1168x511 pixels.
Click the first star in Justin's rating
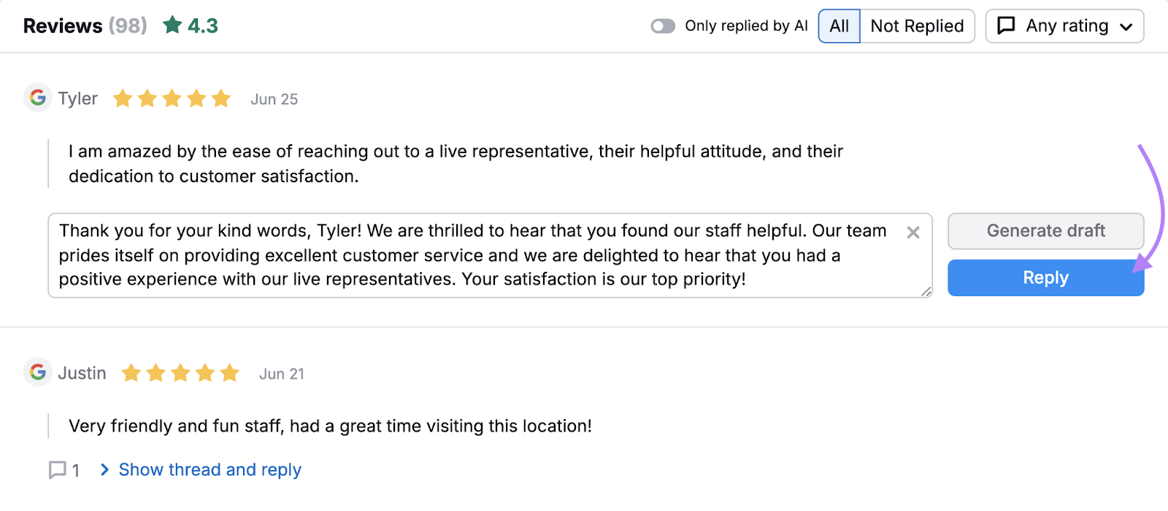(x=131, y=372)
